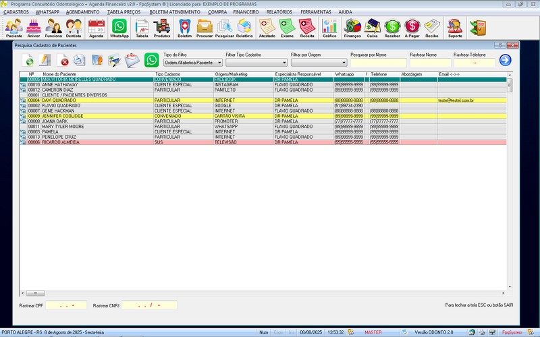Click green WhatsApp icon in patient search toolbar

(x=151, y=61)
